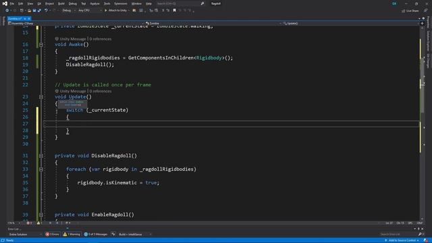Screen dimensions: 432x243
Task: Click the feedback icon next to Live Share
Action: point(425,11)
